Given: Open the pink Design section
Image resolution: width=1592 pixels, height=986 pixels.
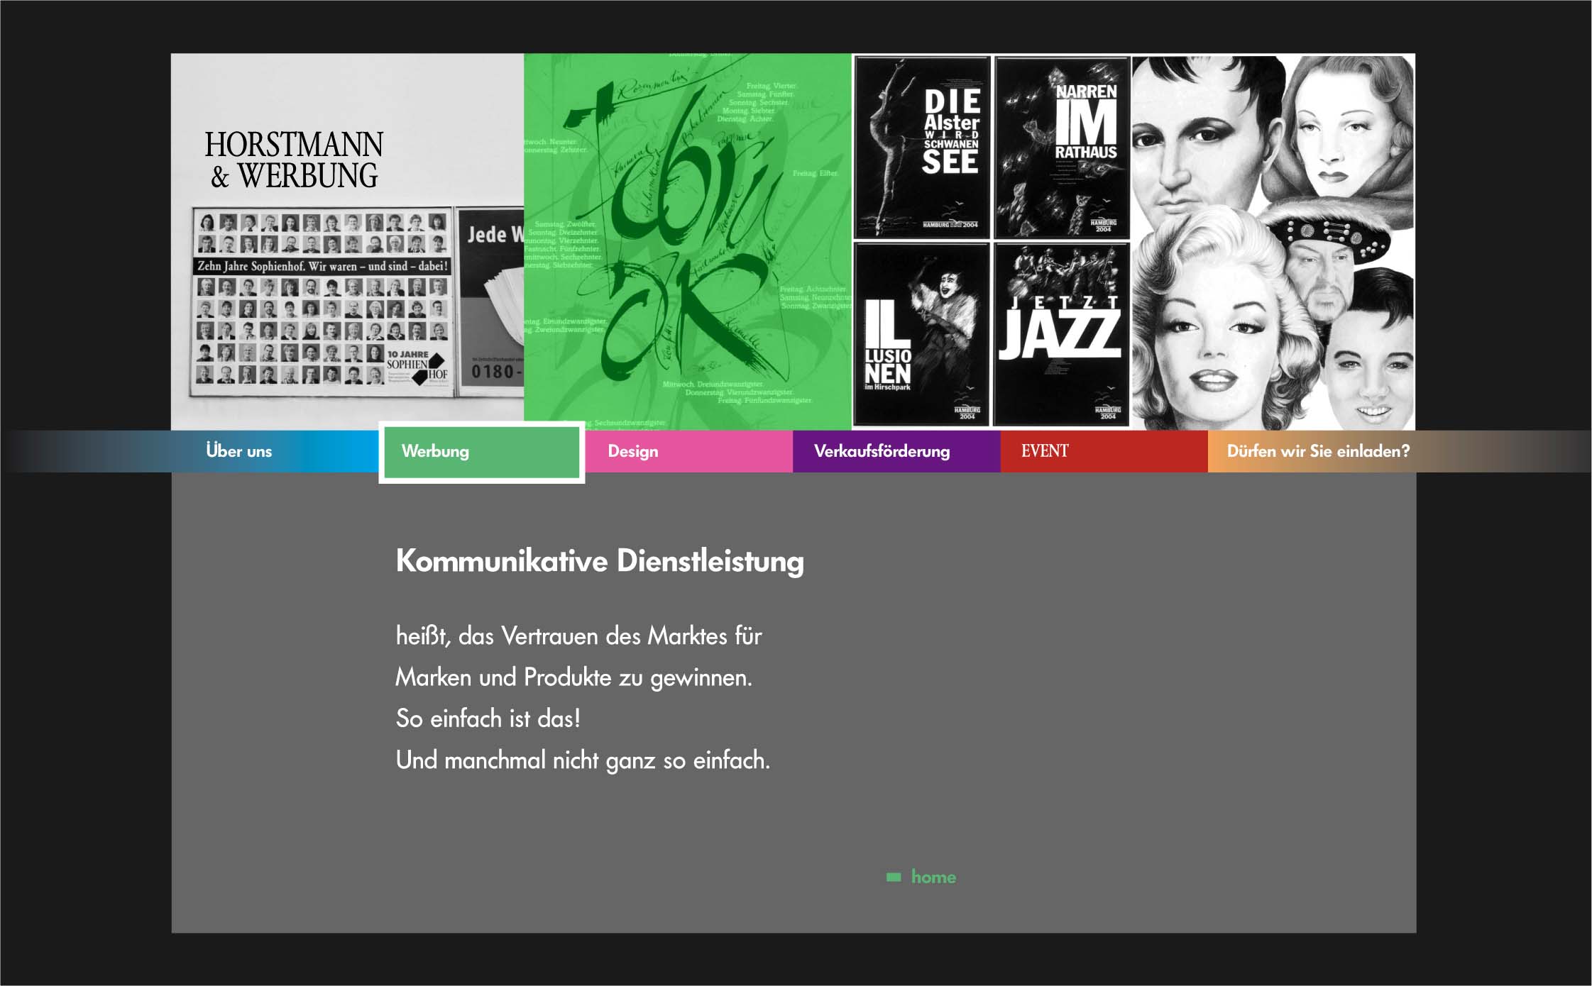Looking at the screenshot, I should click(632, 451).
